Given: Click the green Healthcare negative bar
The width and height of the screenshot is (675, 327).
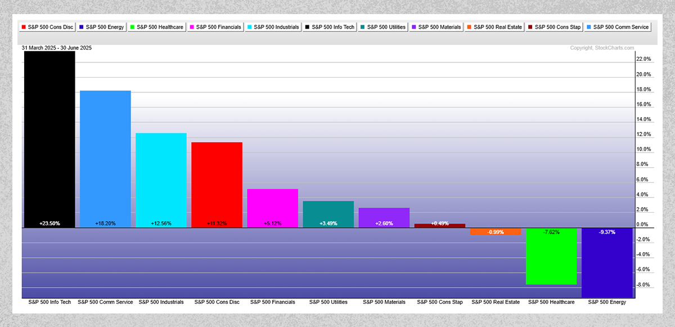Looking at the screenshot, I should [551, 256].
